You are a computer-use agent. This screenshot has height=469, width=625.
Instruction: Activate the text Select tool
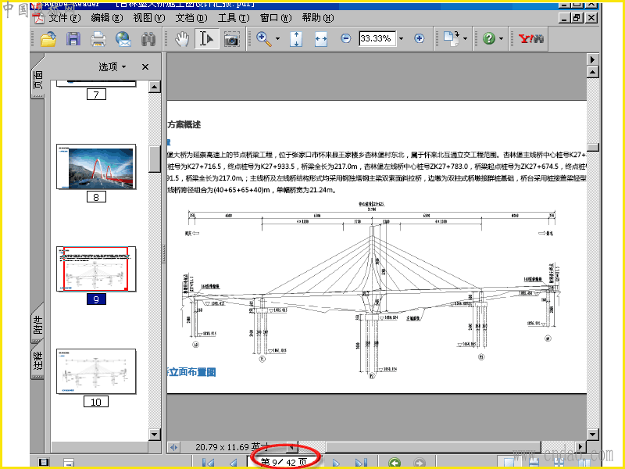(206, 38)
